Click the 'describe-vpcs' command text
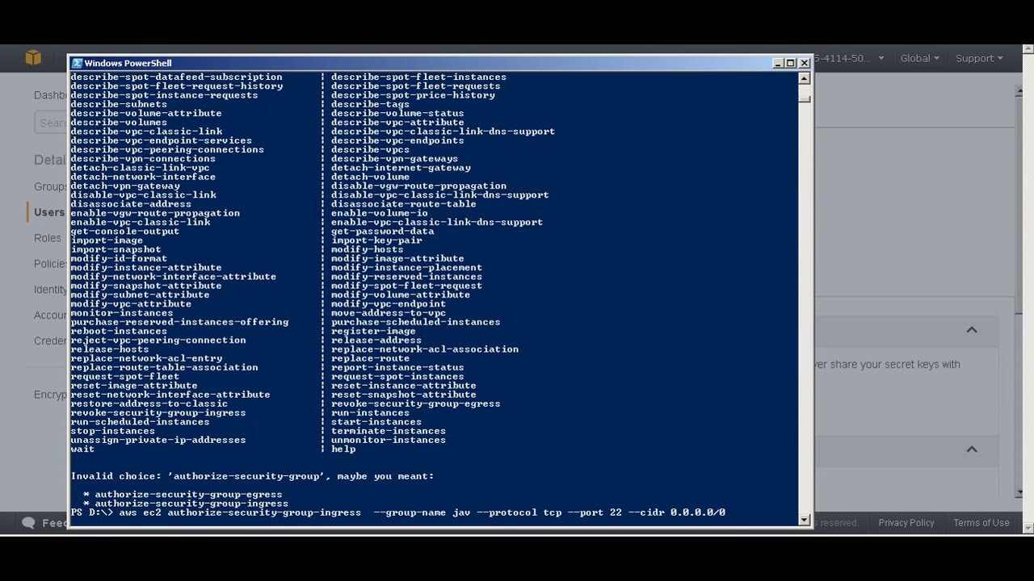Image resolution: width=1034 pixels, height=581 pixels. (x=370, y=149)
